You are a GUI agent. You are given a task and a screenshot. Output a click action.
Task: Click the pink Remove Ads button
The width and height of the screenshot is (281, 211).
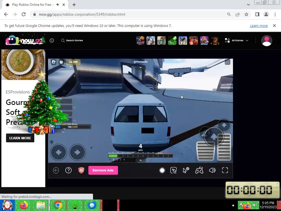coord(103,170)
